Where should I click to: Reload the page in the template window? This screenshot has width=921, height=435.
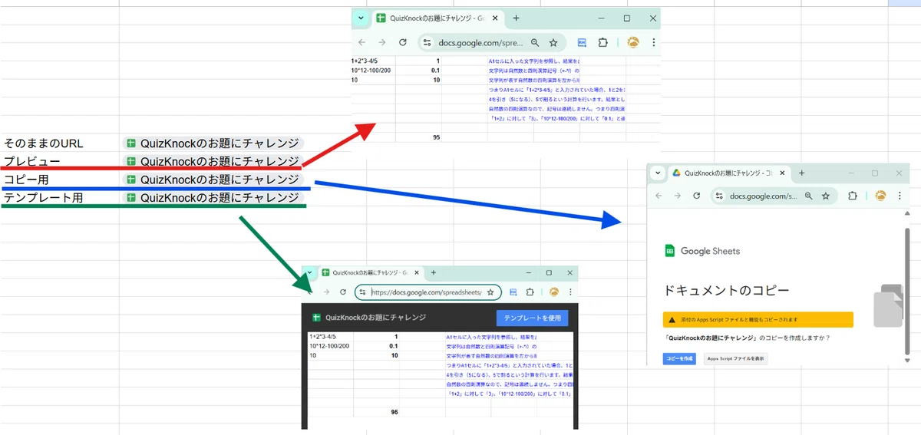pos(342,292)
